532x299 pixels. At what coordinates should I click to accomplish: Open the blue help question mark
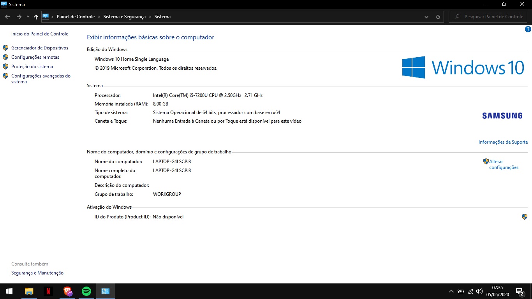click(x=528, y=29)
